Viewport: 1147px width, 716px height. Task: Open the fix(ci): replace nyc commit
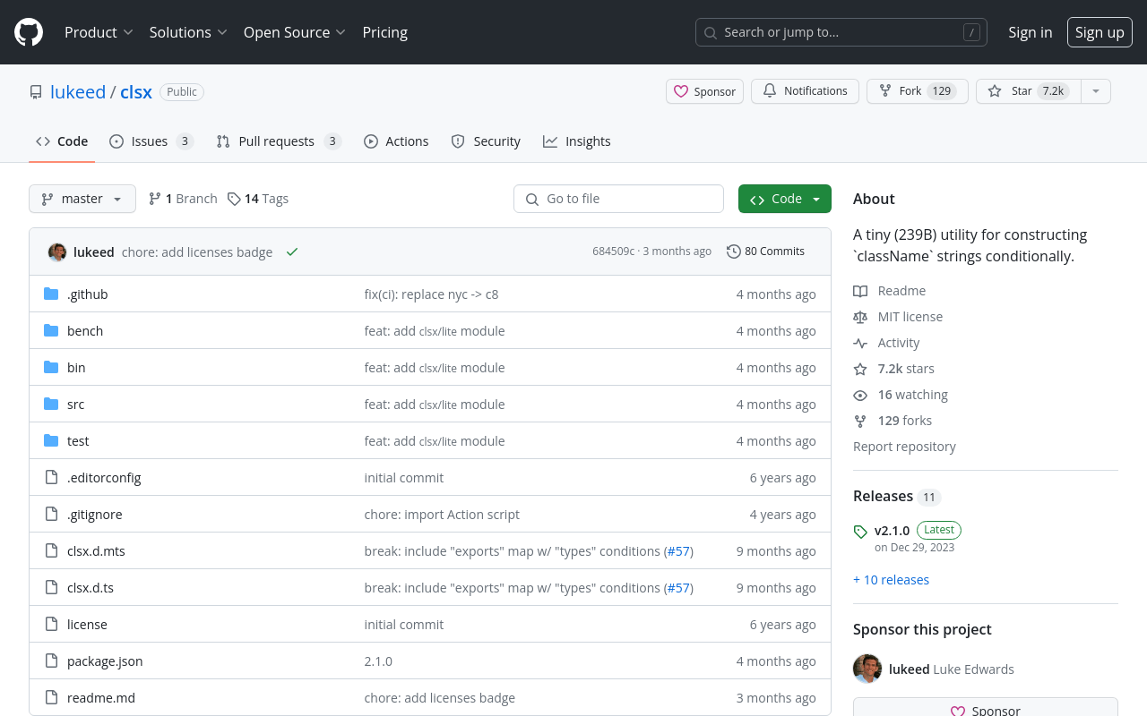[x=431, y=294]
